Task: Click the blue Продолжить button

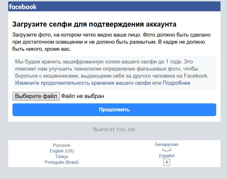Action: click(x=114, y=110)
